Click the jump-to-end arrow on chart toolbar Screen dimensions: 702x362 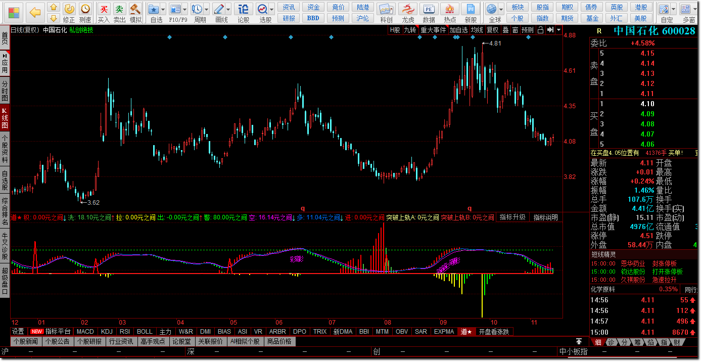tap(550, 30)
